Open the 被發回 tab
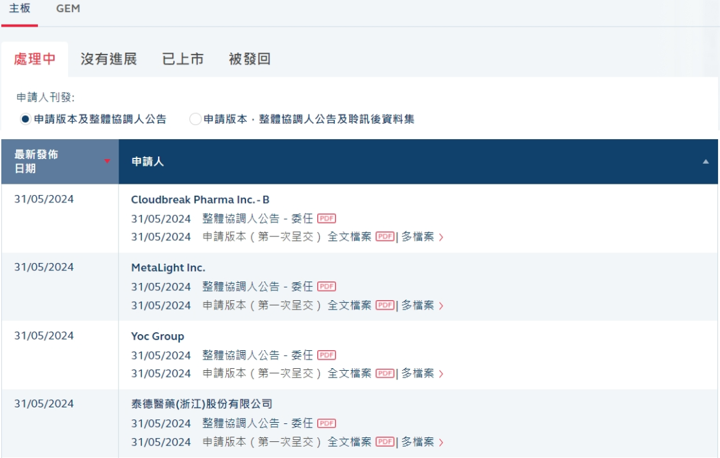 click(249, 59)
